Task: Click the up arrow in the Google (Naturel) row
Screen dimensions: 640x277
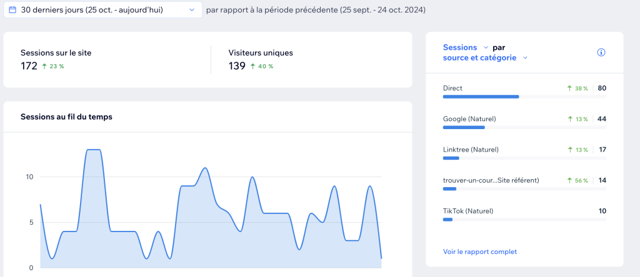Action: [570, 119]
